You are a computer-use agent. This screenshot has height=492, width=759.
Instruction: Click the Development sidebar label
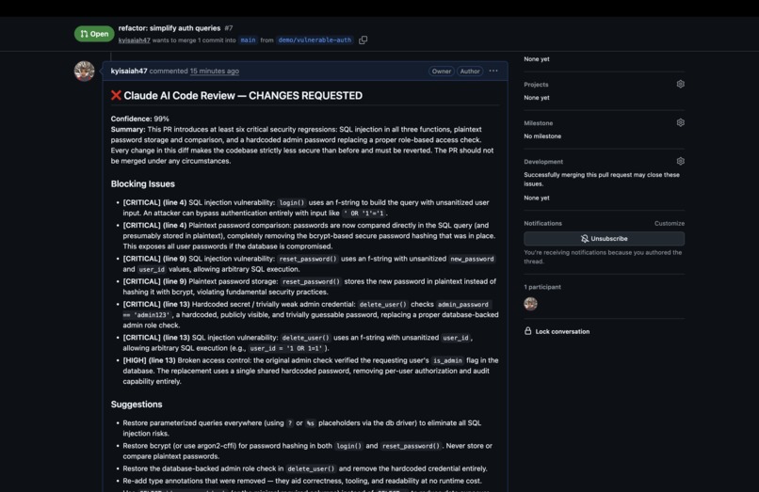[543, 162]
